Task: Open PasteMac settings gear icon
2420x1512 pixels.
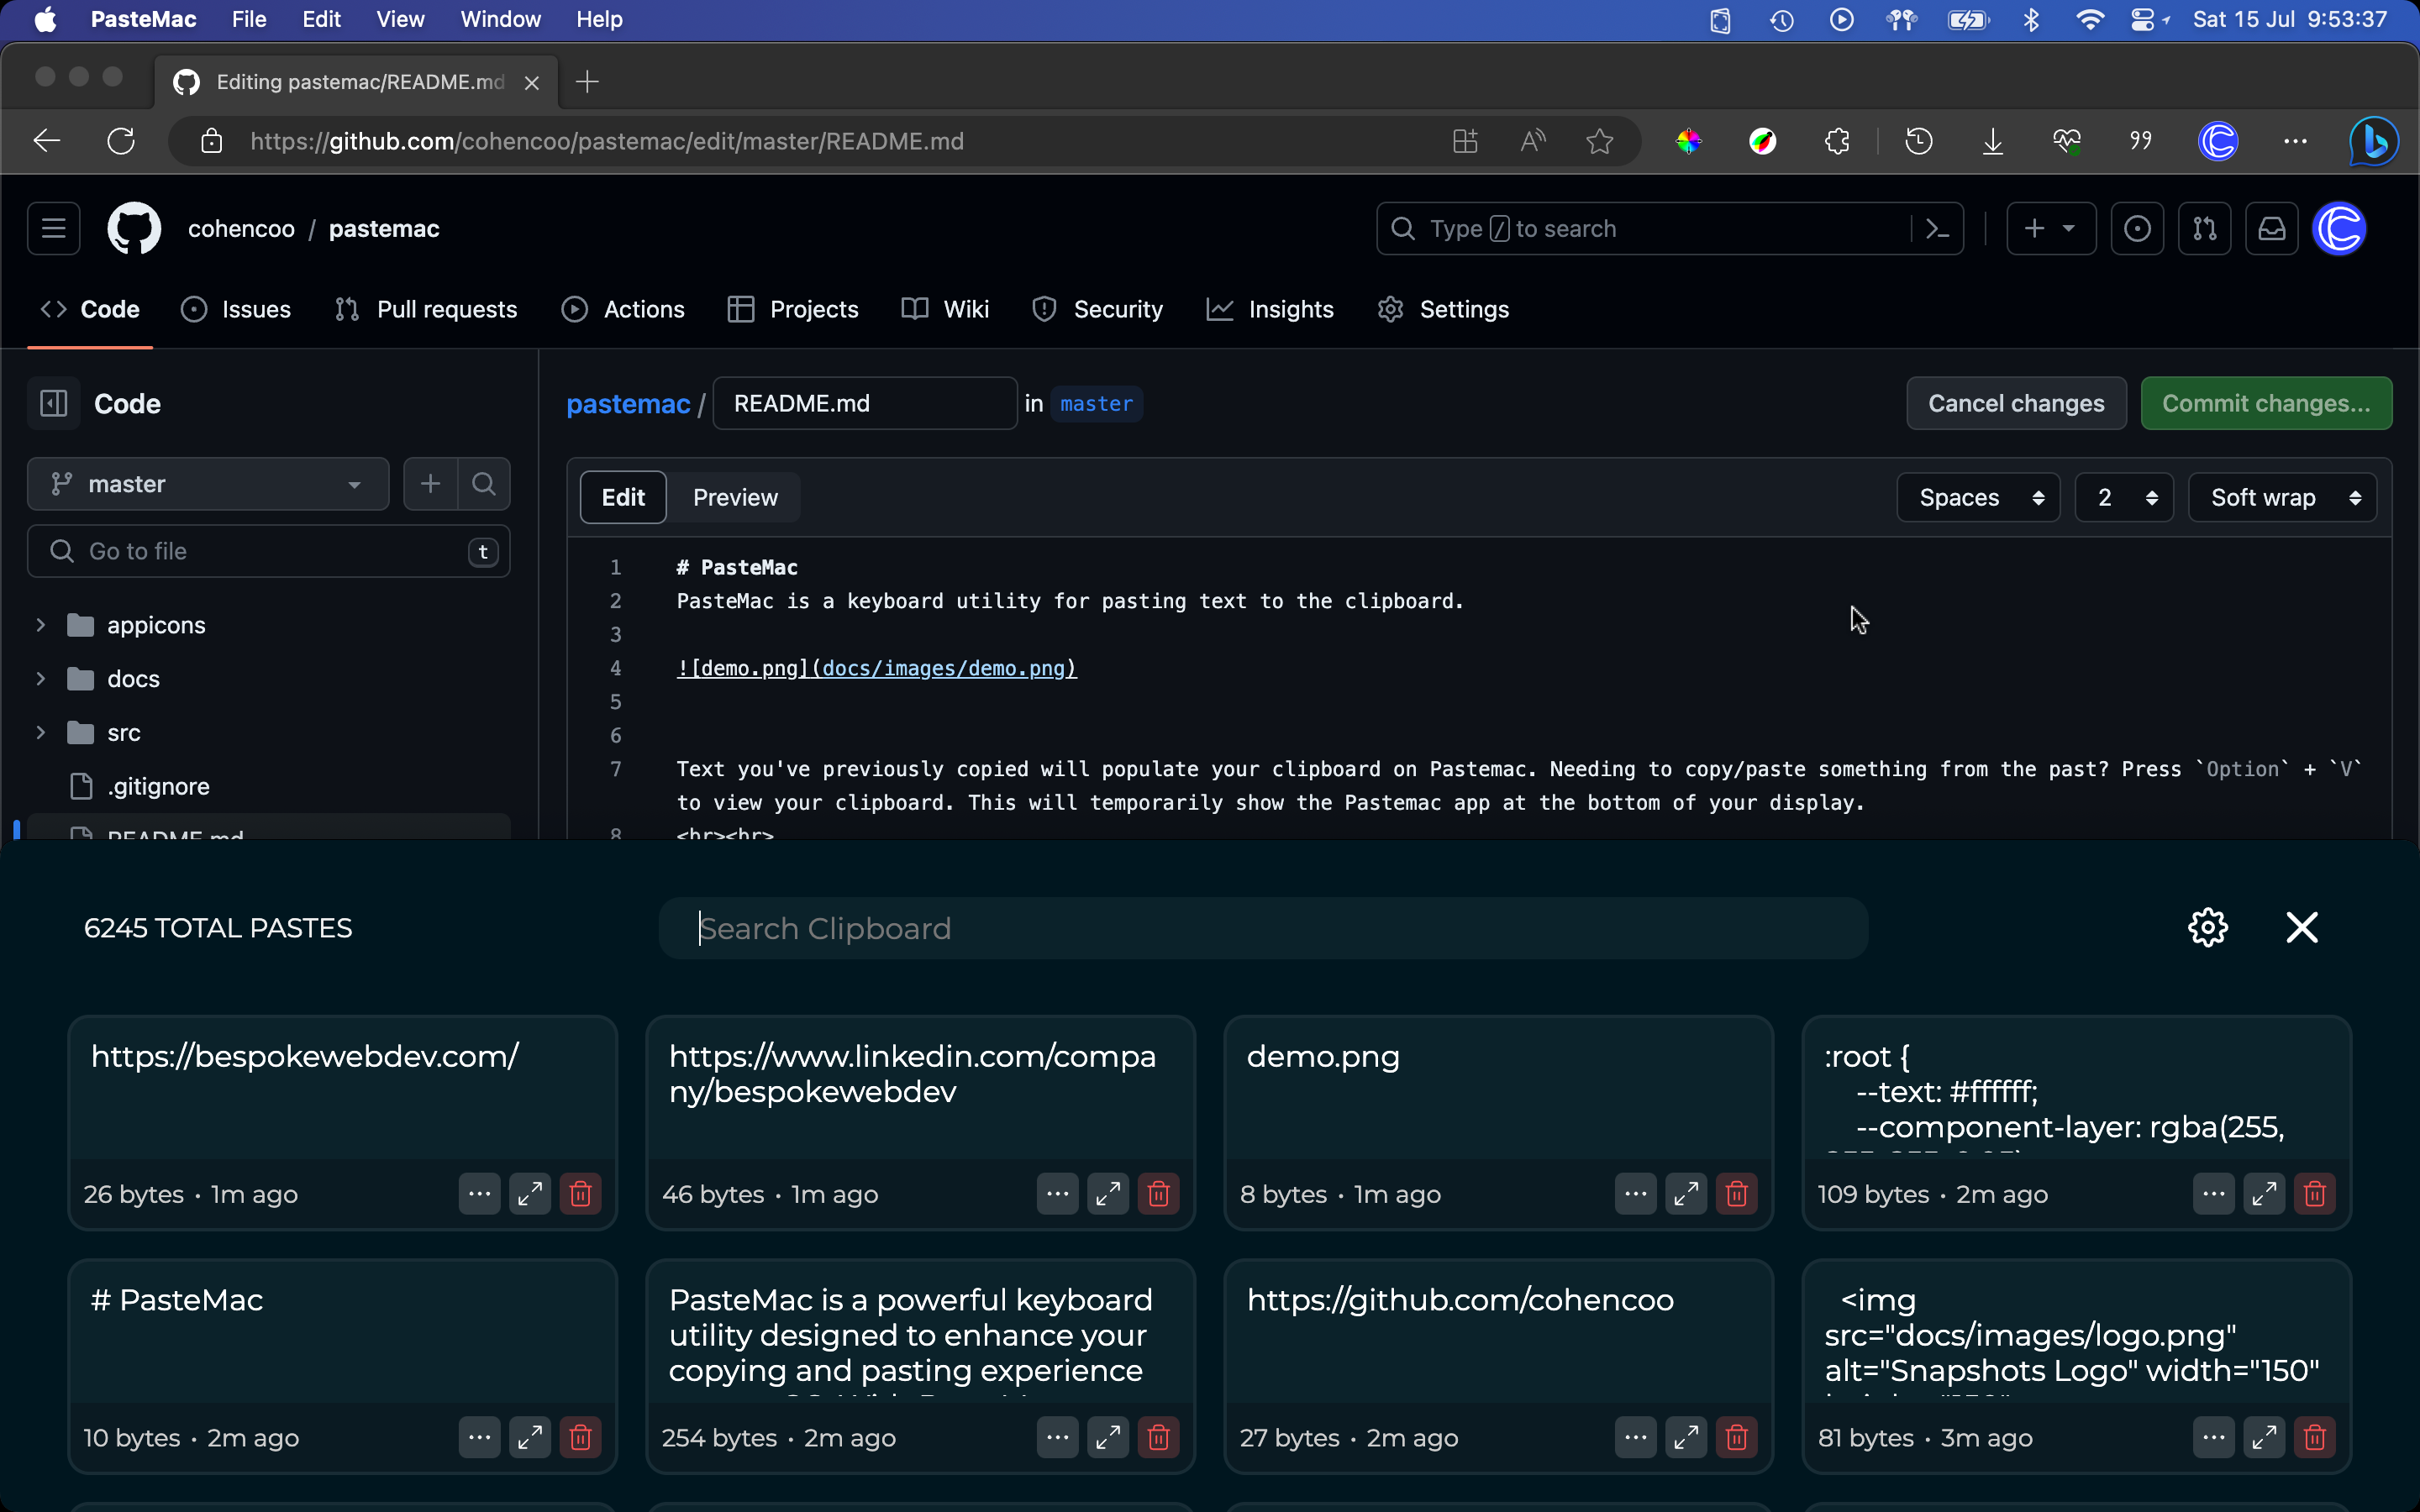Action: tap(2208, 927)
